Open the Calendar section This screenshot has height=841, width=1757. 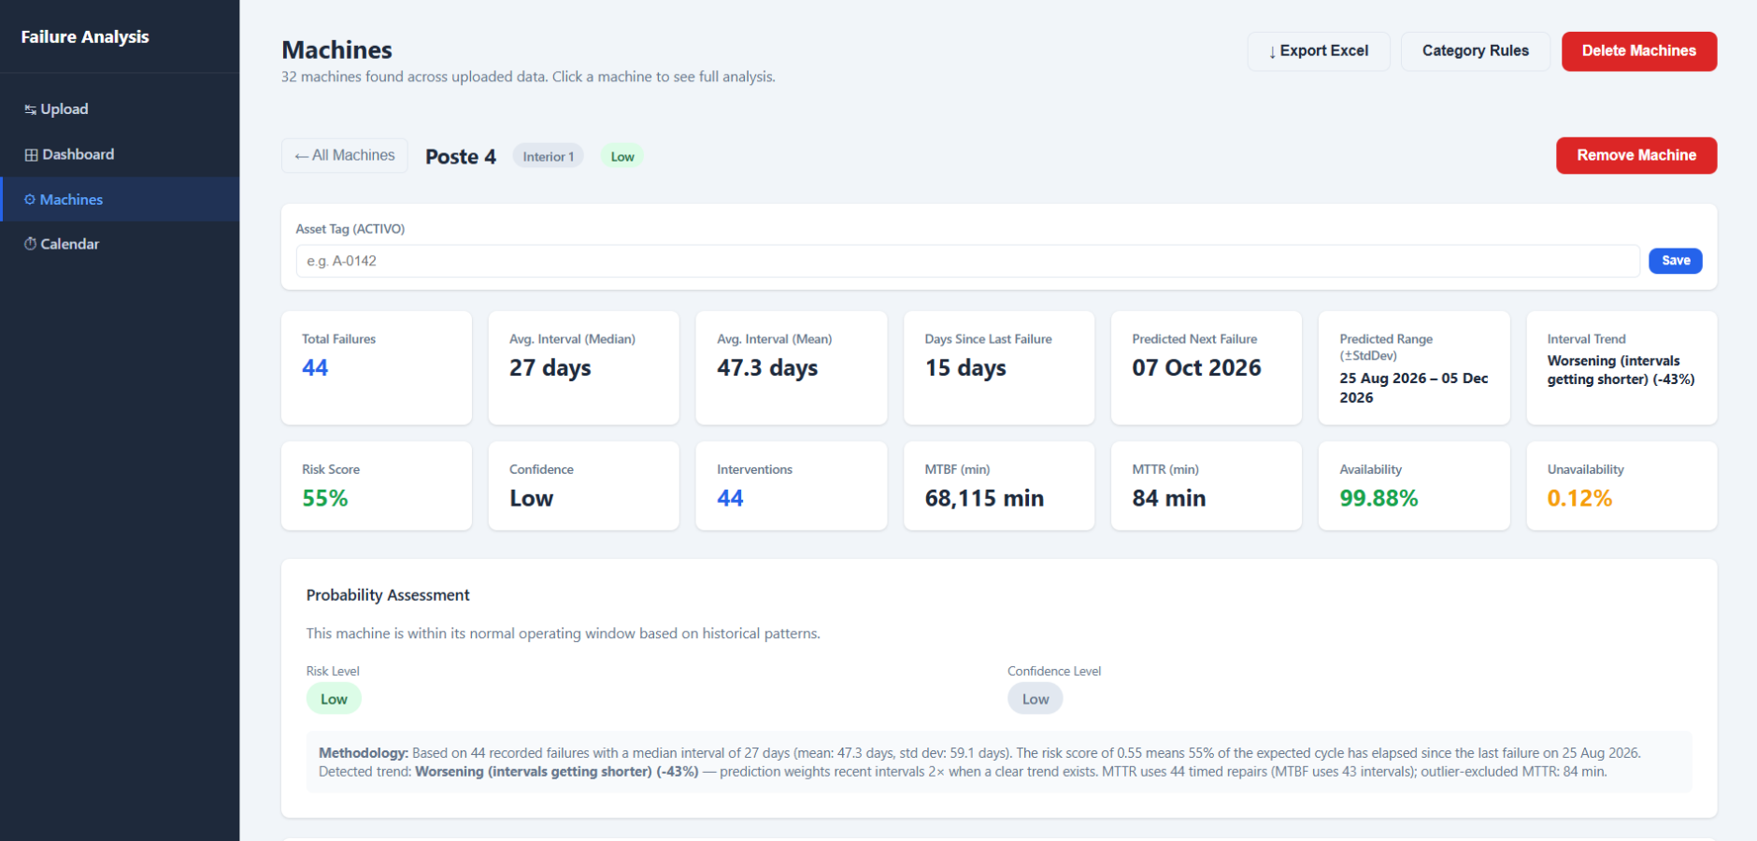coord(120,244)
